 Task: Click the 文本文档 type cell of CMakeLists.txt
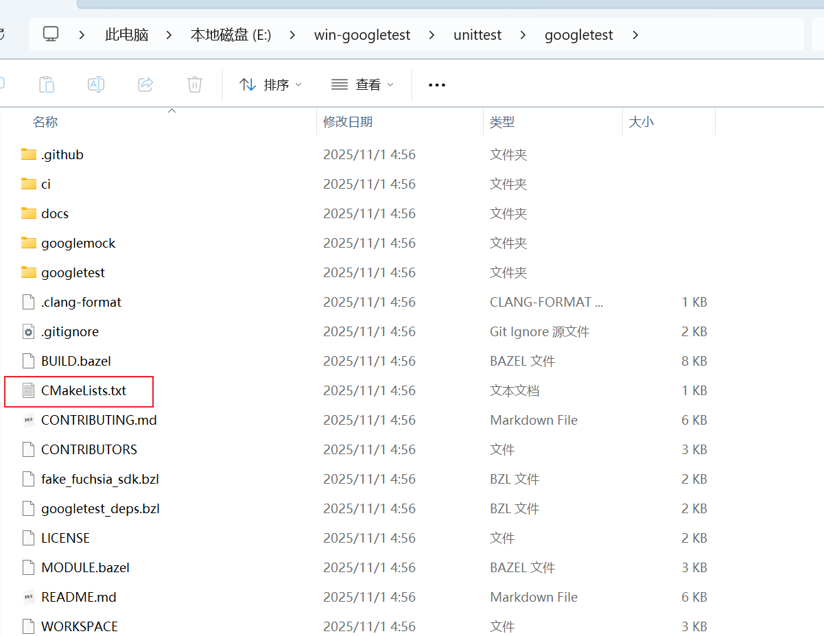[x=515, y=390]
